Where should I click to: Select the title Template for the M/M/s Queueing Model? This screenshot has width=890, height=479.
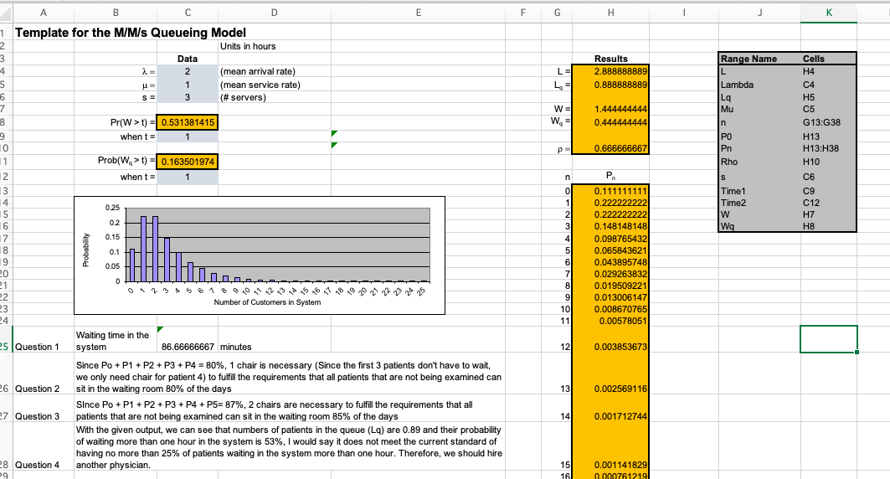131,33
